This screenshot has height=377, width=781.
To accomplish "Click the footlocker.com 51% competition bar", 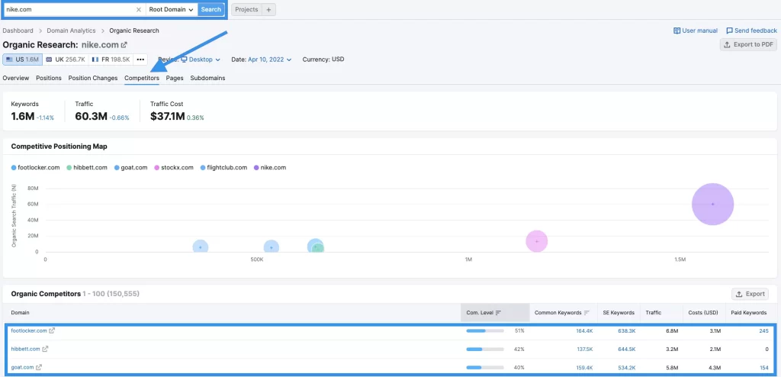I will click(x=485, y=330).
